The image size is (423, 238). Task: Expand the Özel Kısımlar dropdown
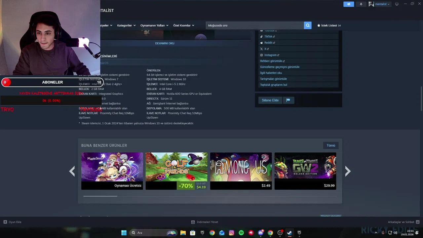(x=184, y=25)
